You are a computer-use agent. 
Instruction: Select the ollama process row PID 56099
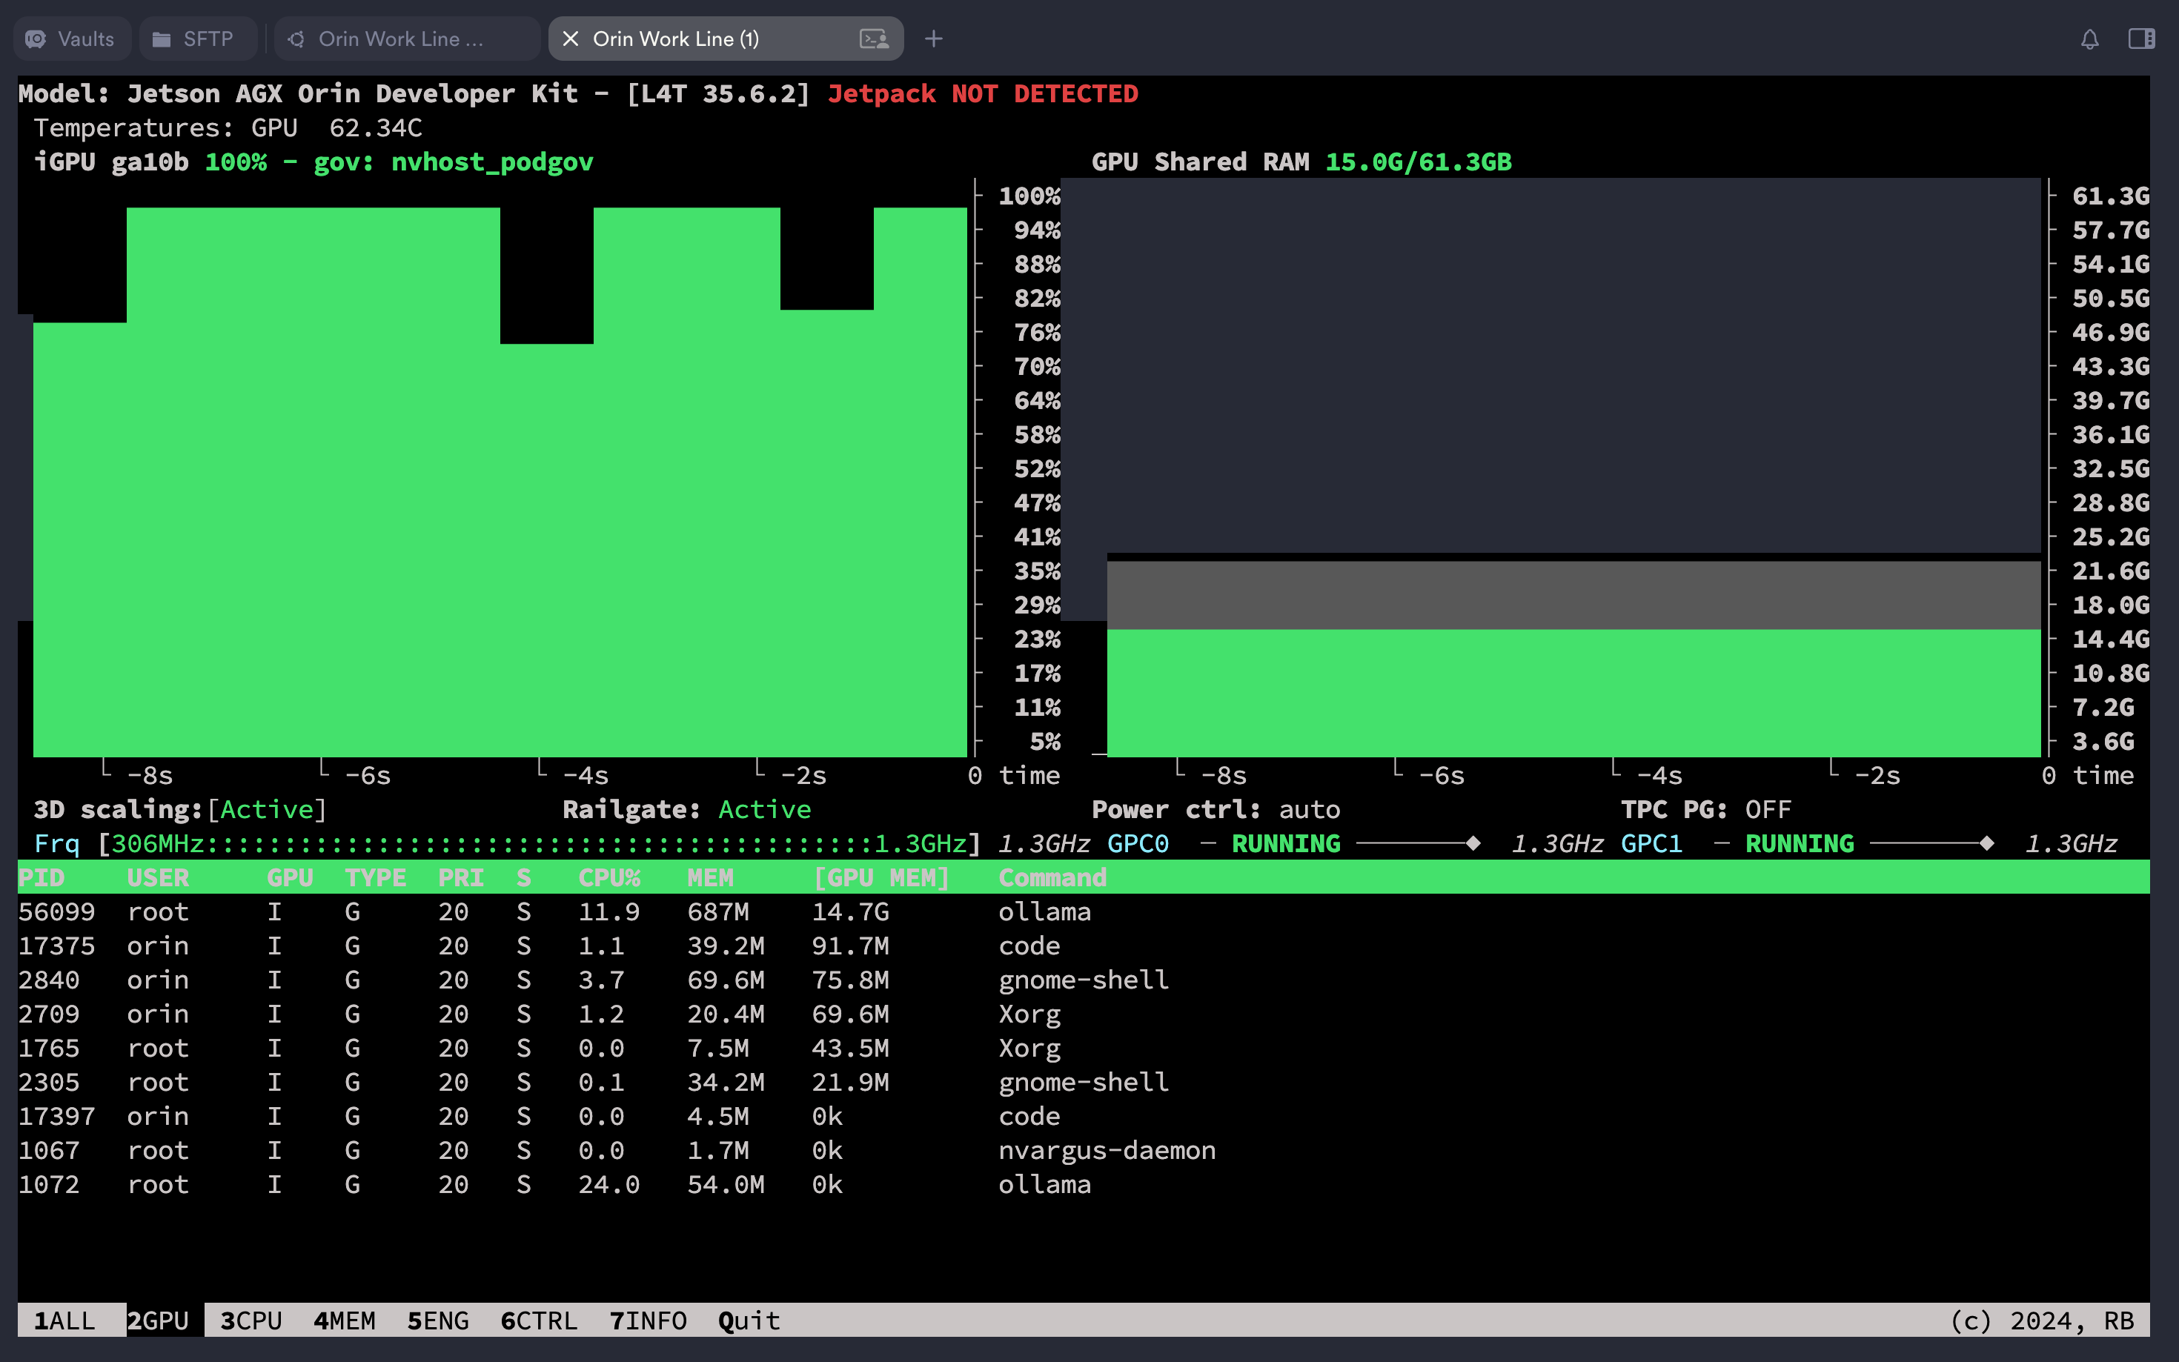tap(1084, 911)
